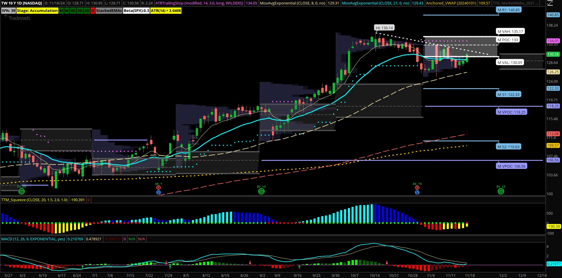The height and width of the screenshot is (278, 562).
Task: Click the greyed TTG_MarketWebs_2021 study label
Action: tap(516, 3)
